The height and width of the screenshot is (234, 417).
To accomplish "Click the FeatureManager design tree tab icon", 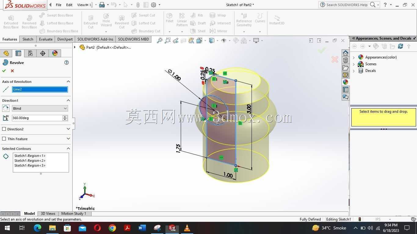I will [x=6, y=53].
